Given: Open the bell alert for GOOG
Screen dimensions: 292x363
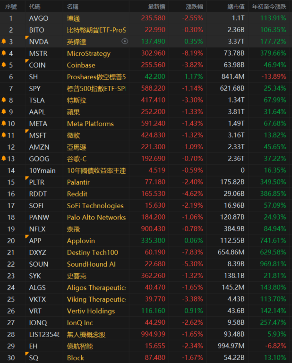Looking at the screenshot, I should tap(3, 159).
